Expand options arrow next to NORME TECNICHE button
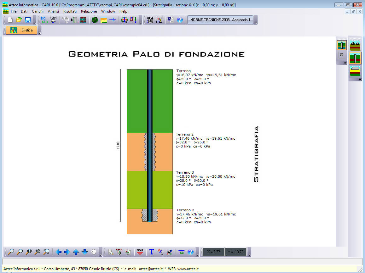The width and height of the screenshot is (365, 273). [x=256, y=22]
